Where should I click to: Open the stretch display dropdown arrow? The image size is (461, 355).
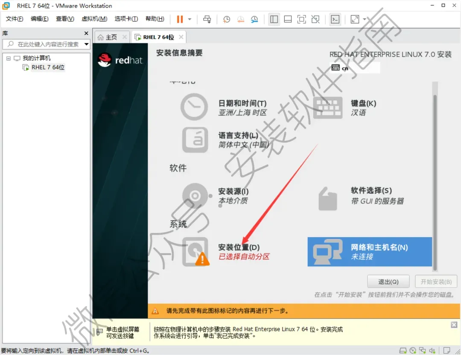pos(365,19)
